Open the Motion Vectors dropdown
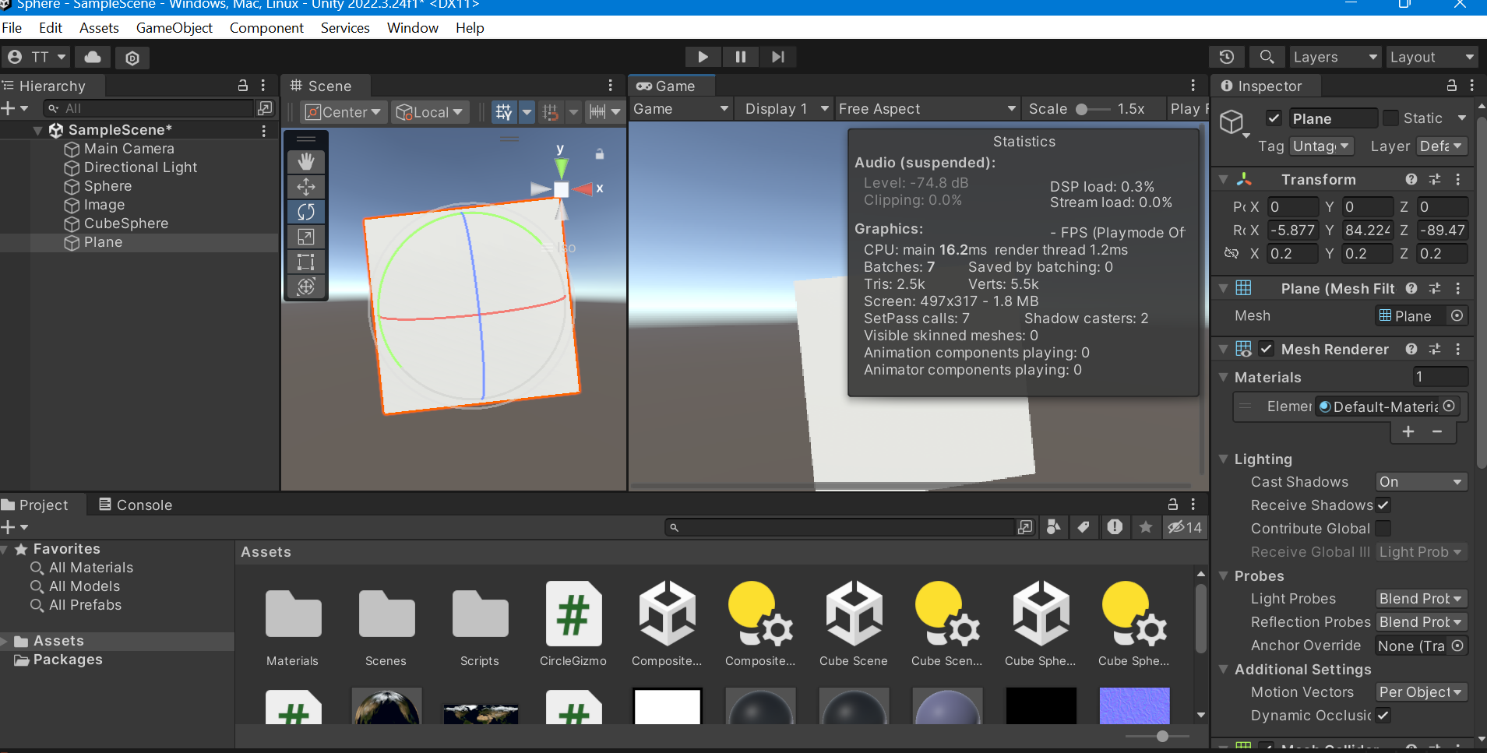Viewport: 1487px width, 753px height. (1422, 692)
